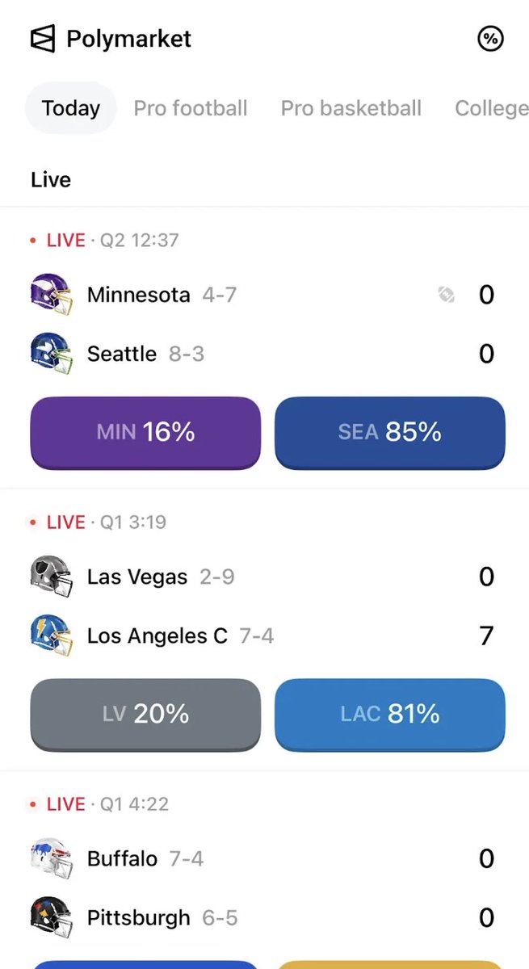Screen dimensions: 529x969
Task: Click the Polymarket title text
Action: [x=129, y=39]
